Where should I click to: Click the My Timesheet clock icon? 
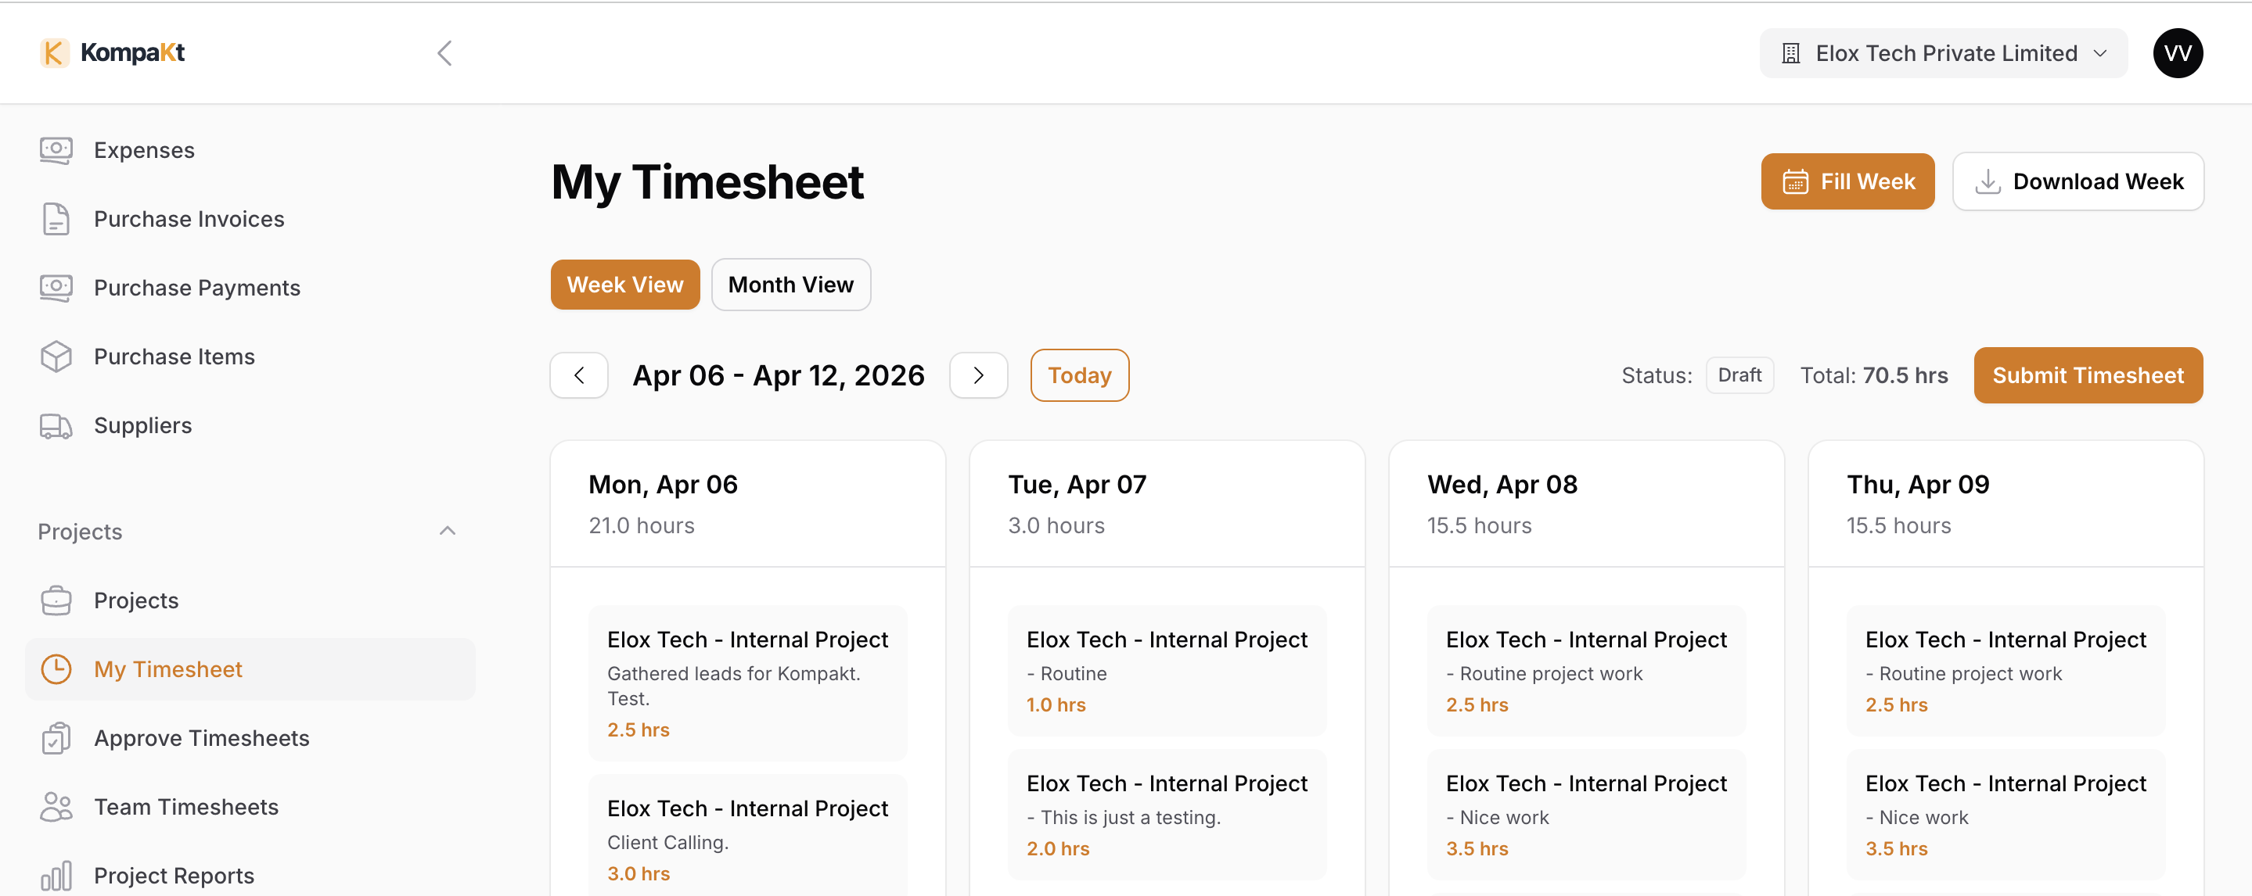[56, 669]
